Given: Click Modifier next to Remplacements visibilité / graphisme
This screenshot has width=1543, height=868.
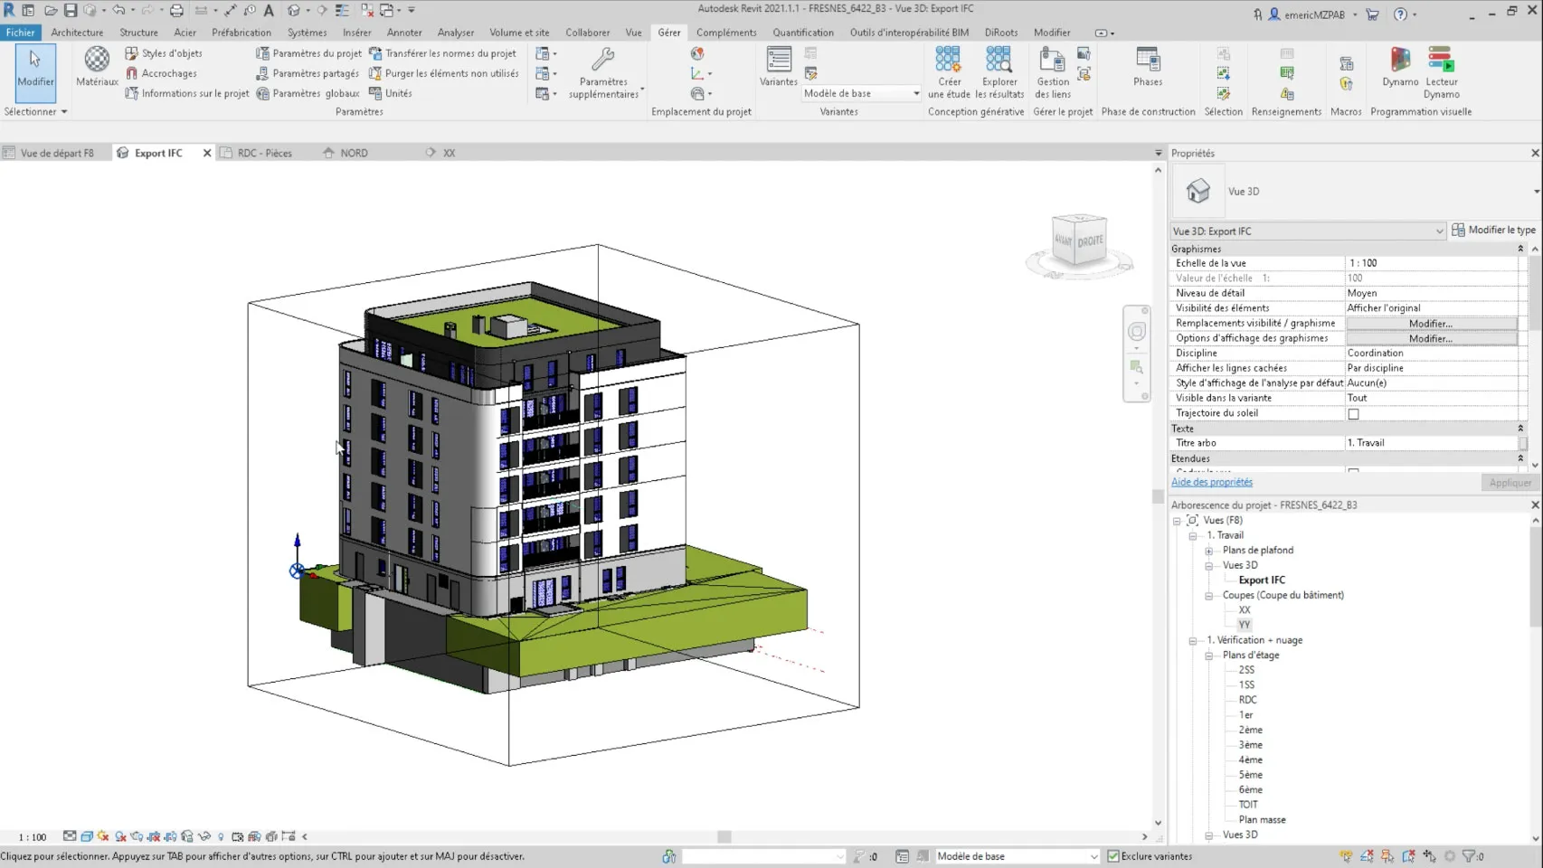Looking at the screenshot, I should [x=1434, y=323].
